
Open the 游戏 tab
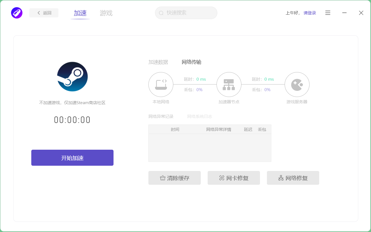(x=106, y=13)
